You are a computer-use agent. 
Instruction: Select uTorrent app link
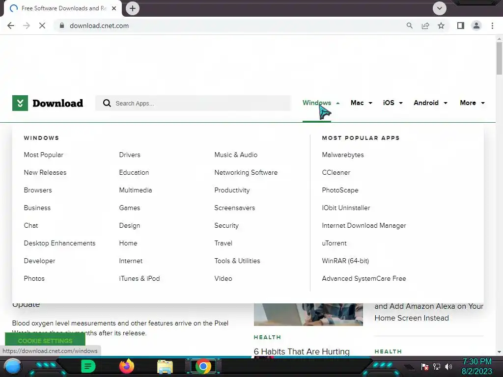(334, 243)
